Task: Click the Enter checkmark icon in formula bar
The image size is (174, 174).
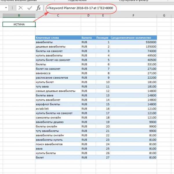Action: [x=30, y=8]
